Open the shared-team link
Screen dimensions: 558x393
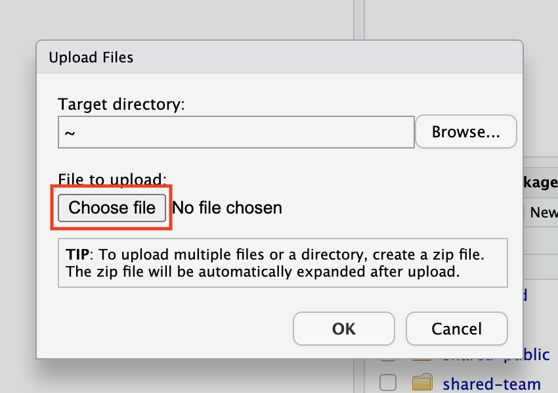(492, 384)
